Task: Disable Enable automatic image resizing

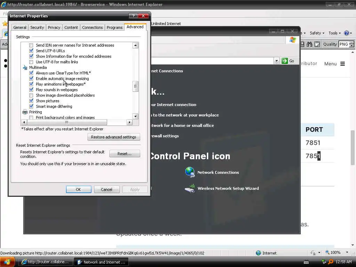Action: [x=31, y=79]
